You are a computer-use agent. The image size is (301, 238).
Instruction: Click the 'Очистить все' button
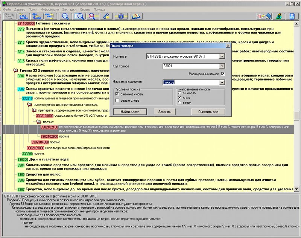208,112
